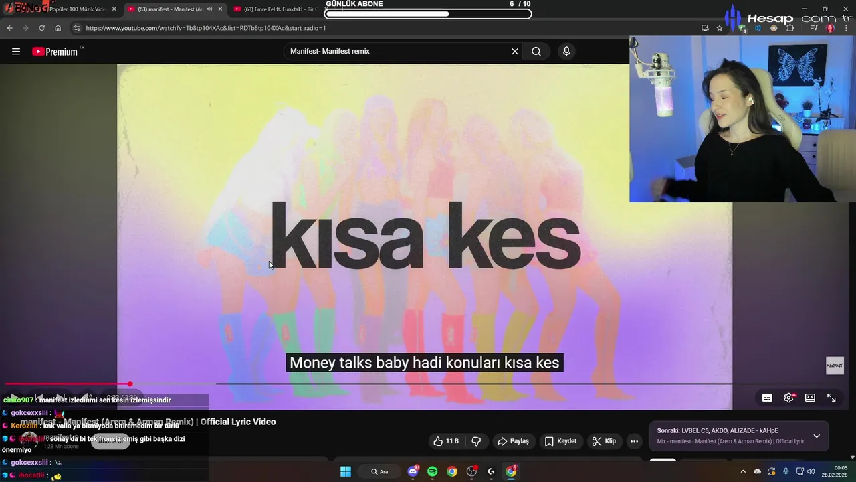856x482 pixels.
Task: Share the video with Paylaş
Action: tap(513, 441)
